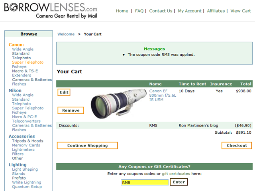The width and height of the screenshot is (255, 191).
Task: Click the $891.10 subtotal value
Action: (x=243, y=133)
